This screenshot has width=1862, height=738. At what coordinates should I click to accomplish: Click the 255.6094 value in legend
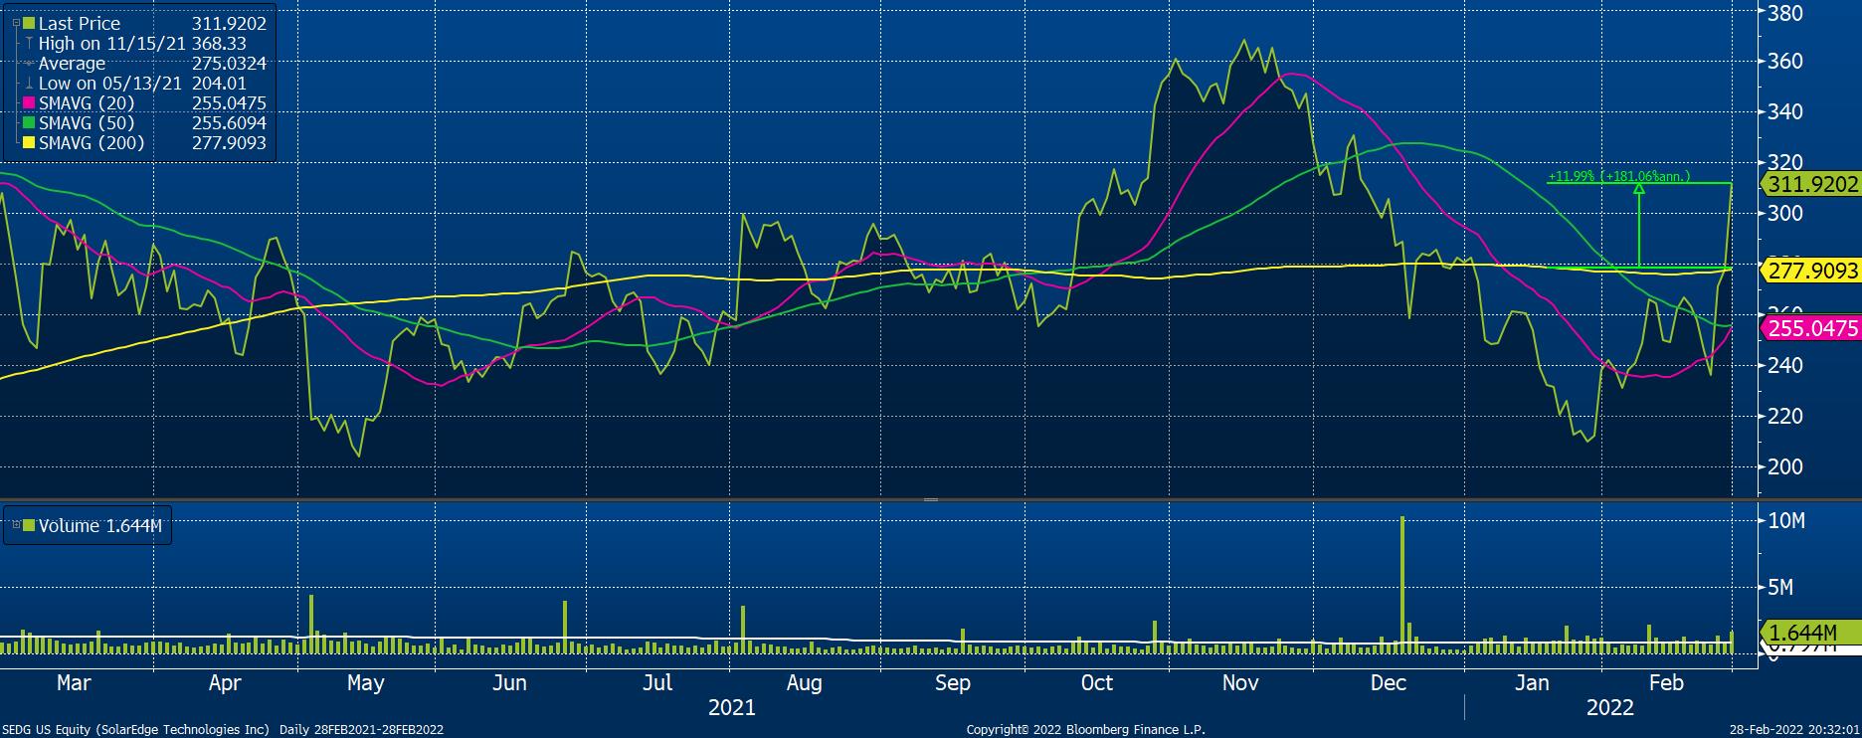coord(229,122)
